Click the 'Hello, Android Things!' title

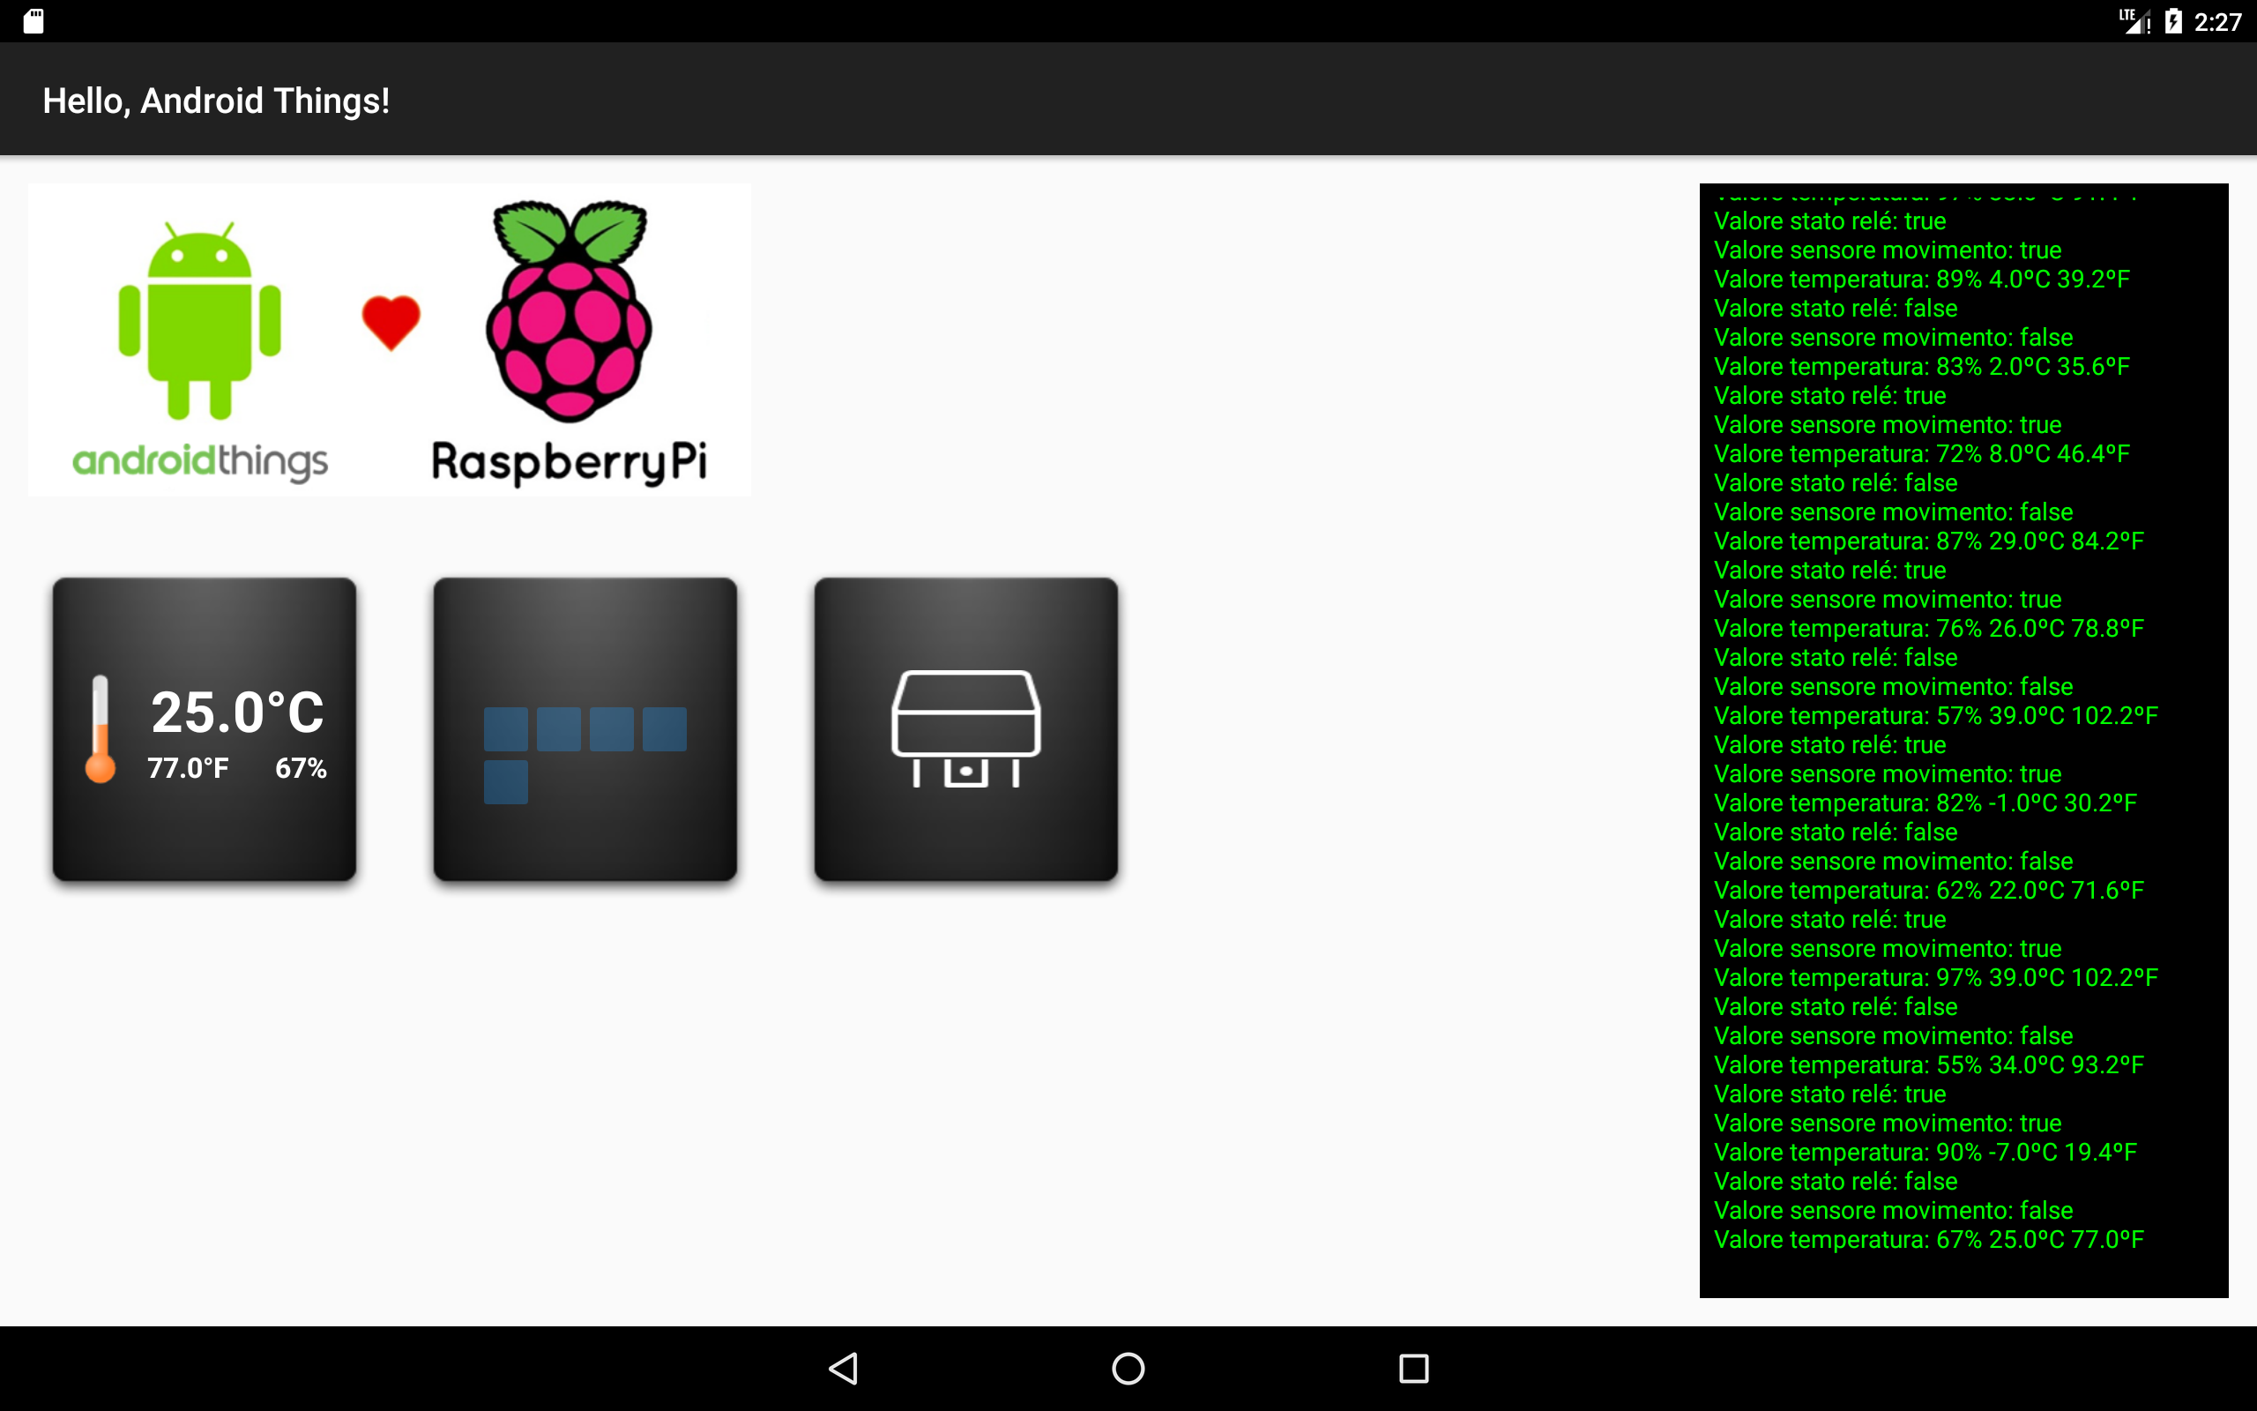(216, 101)
